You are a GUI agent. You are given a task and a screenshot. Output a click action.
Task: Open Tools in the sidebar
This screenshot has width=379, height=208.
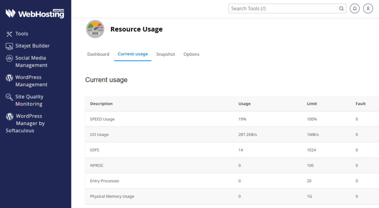pos(22,34)
